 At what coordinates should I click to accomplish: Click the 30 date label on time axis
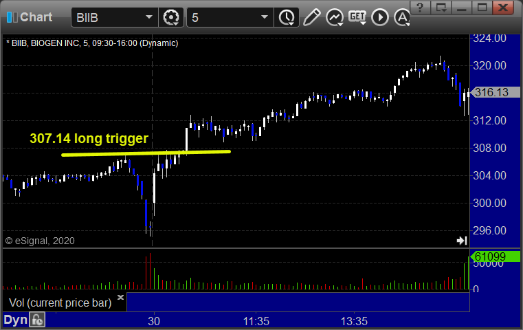tap(154, 321)
